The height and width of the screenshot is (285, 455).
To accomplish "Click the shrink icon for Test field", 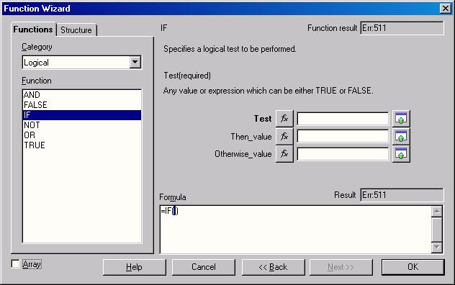I will click(401, 119).
